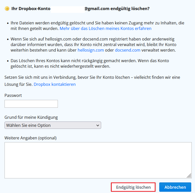Cancel deletion with the 'Abbrechen' button
Image resolution: width=195 pixels, height=193 pixels.
pos(175,187)
